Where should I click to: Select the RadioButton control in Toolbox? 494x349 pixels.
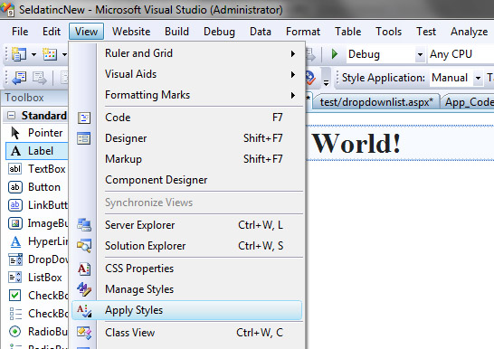[x=37, y=332]
